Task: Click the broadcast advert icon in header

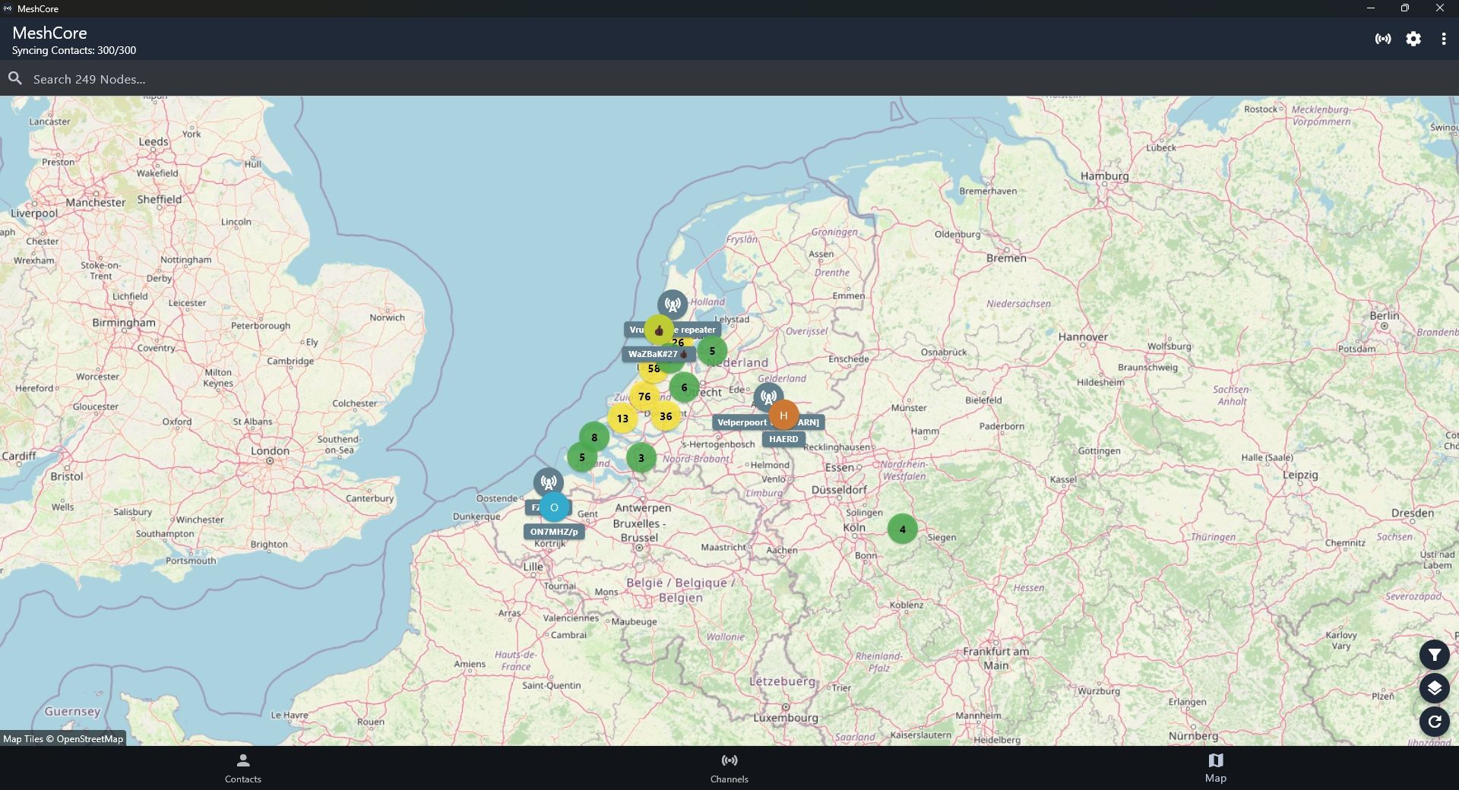Action: 1383,39
